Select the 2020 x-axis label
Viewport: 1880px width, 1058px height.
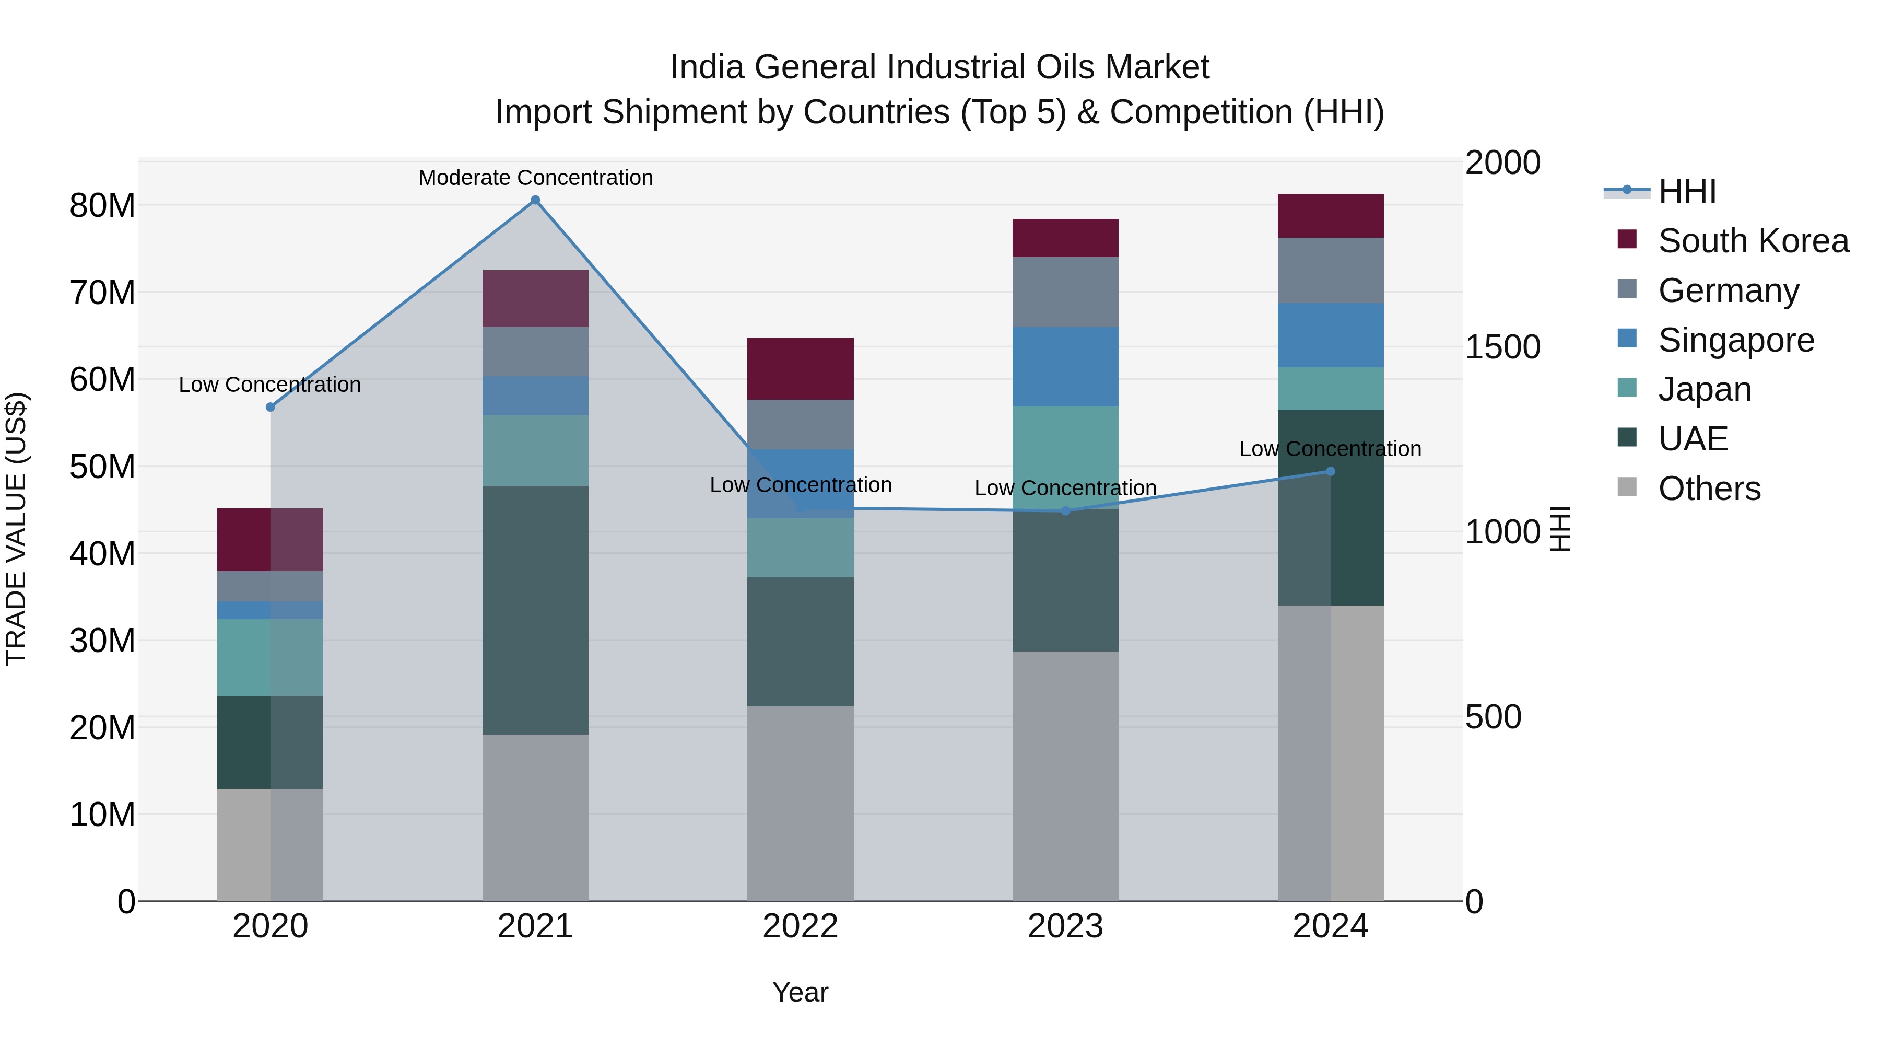point(271,926)
